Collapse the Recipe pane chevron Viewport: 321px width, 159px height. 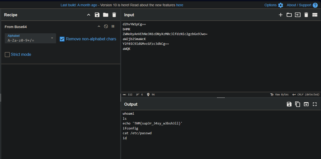[89, 15]
